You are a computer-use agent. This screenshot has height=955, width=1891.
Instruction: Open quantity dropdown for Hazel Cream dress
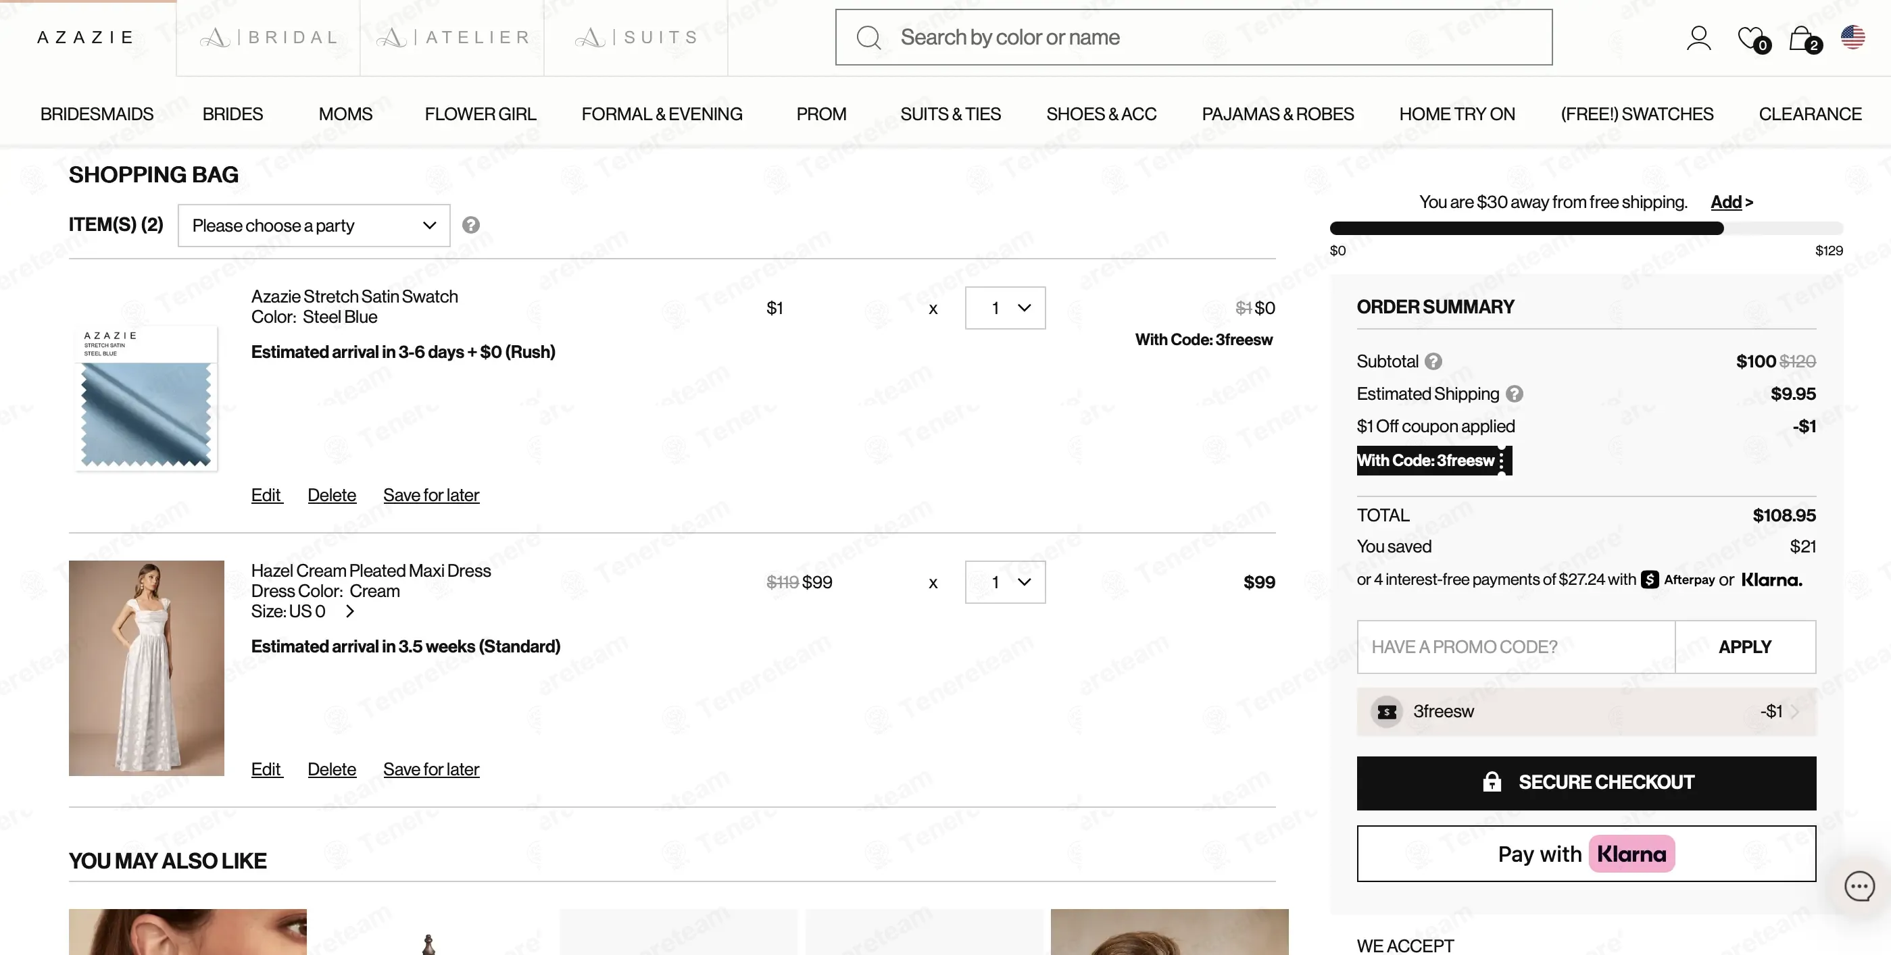coord(1005,582)
